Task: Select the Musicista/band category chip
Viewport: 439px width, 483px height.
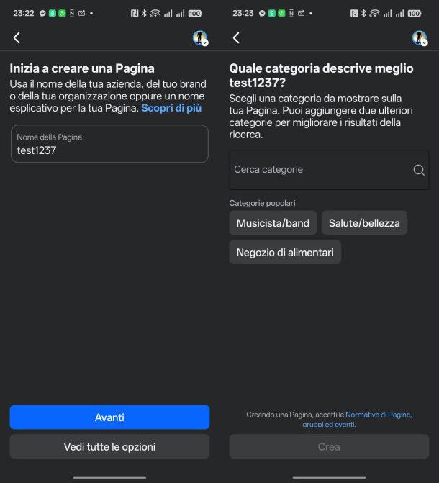Action: [273, 223]
